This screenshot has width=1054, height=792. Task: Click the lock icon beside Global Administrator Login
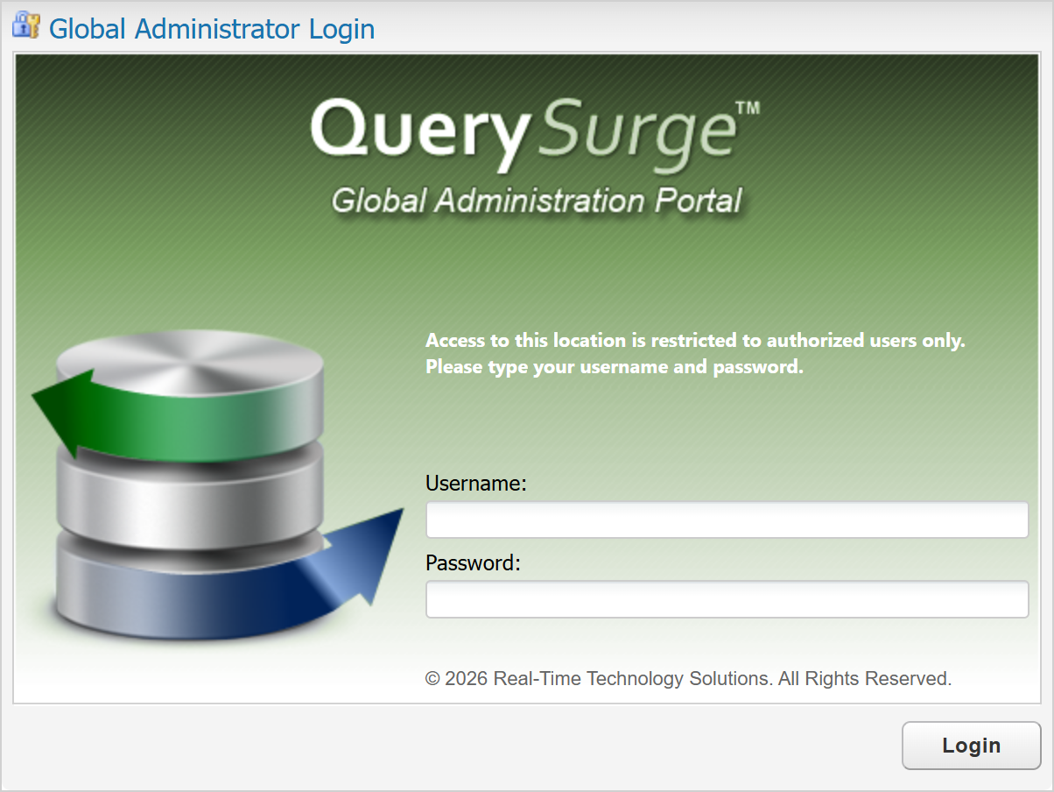coord(25,27)
